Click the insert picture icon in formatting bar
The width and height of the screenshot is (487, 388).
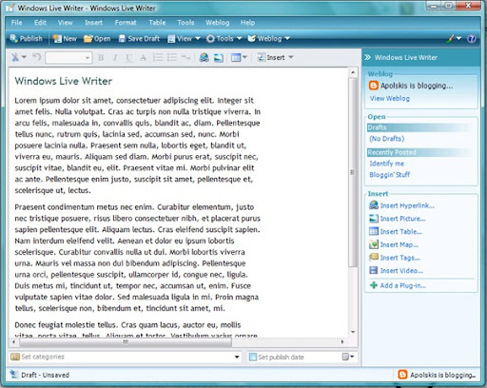point(219,58)
